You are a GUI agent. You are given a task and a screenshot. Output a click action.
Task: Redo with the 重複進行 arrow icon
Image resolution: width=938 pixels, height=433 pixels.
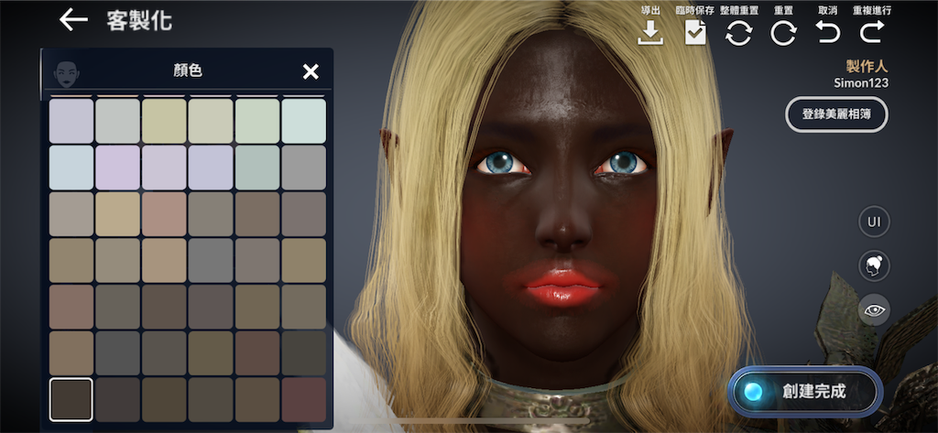872,32
